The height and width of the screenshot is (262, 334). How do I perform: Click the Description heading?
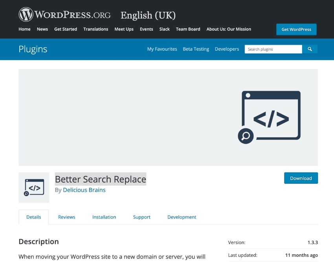pyautogui.click(x=39, y=242)
